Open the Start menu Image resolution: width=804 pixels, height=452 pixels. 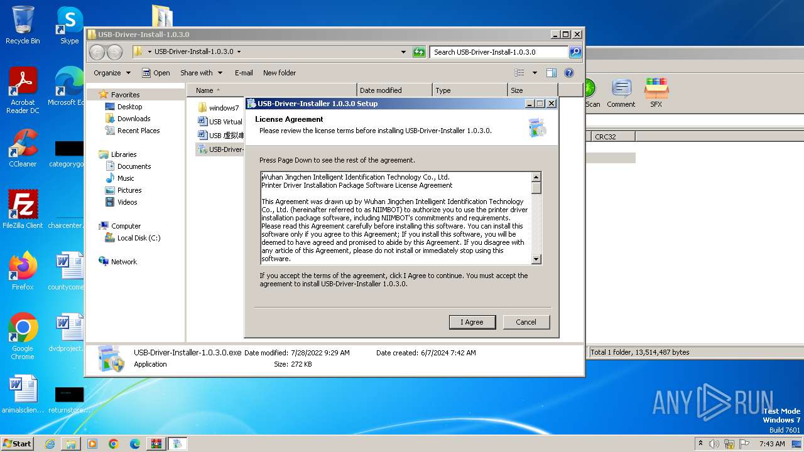click(18, 443)
